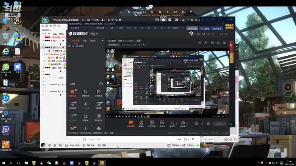Click the lock icon above the preview
The image size is (296, 166).
(206, 43)
